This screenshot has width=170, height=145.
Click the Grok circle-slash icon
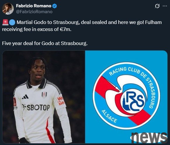(157, 6)
